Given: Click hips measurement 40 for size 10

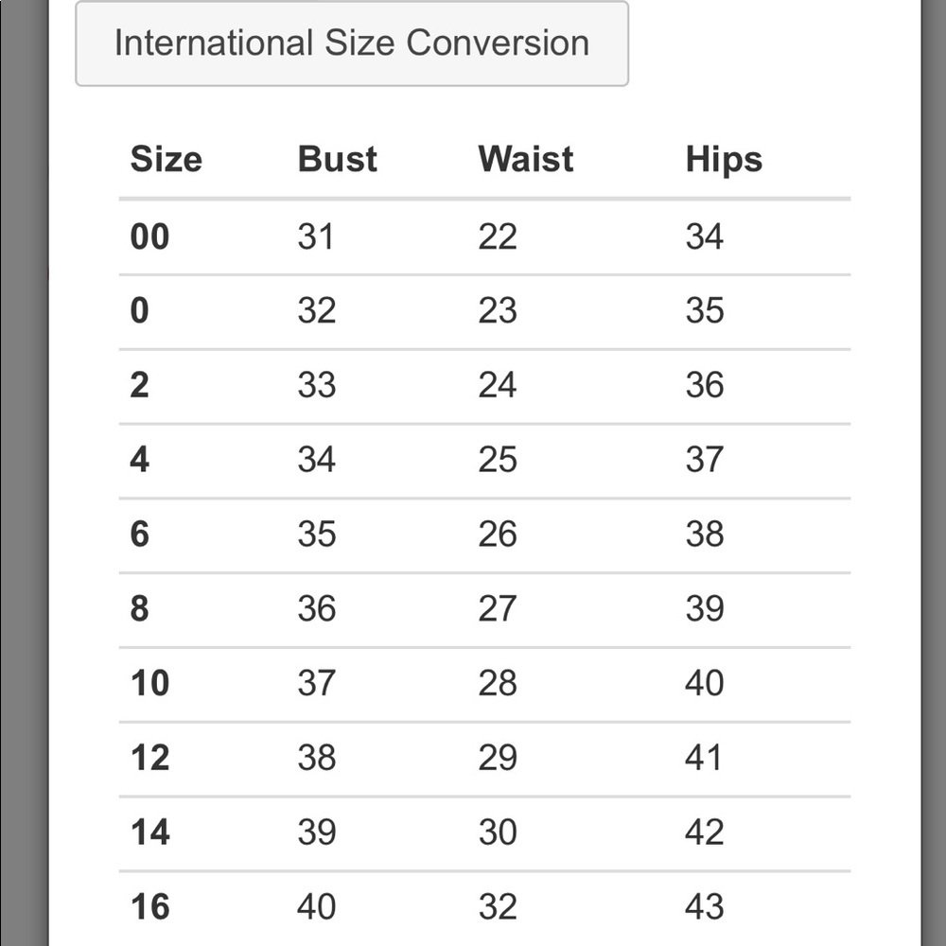Looking at the screenshot, I should coord(704,683).
